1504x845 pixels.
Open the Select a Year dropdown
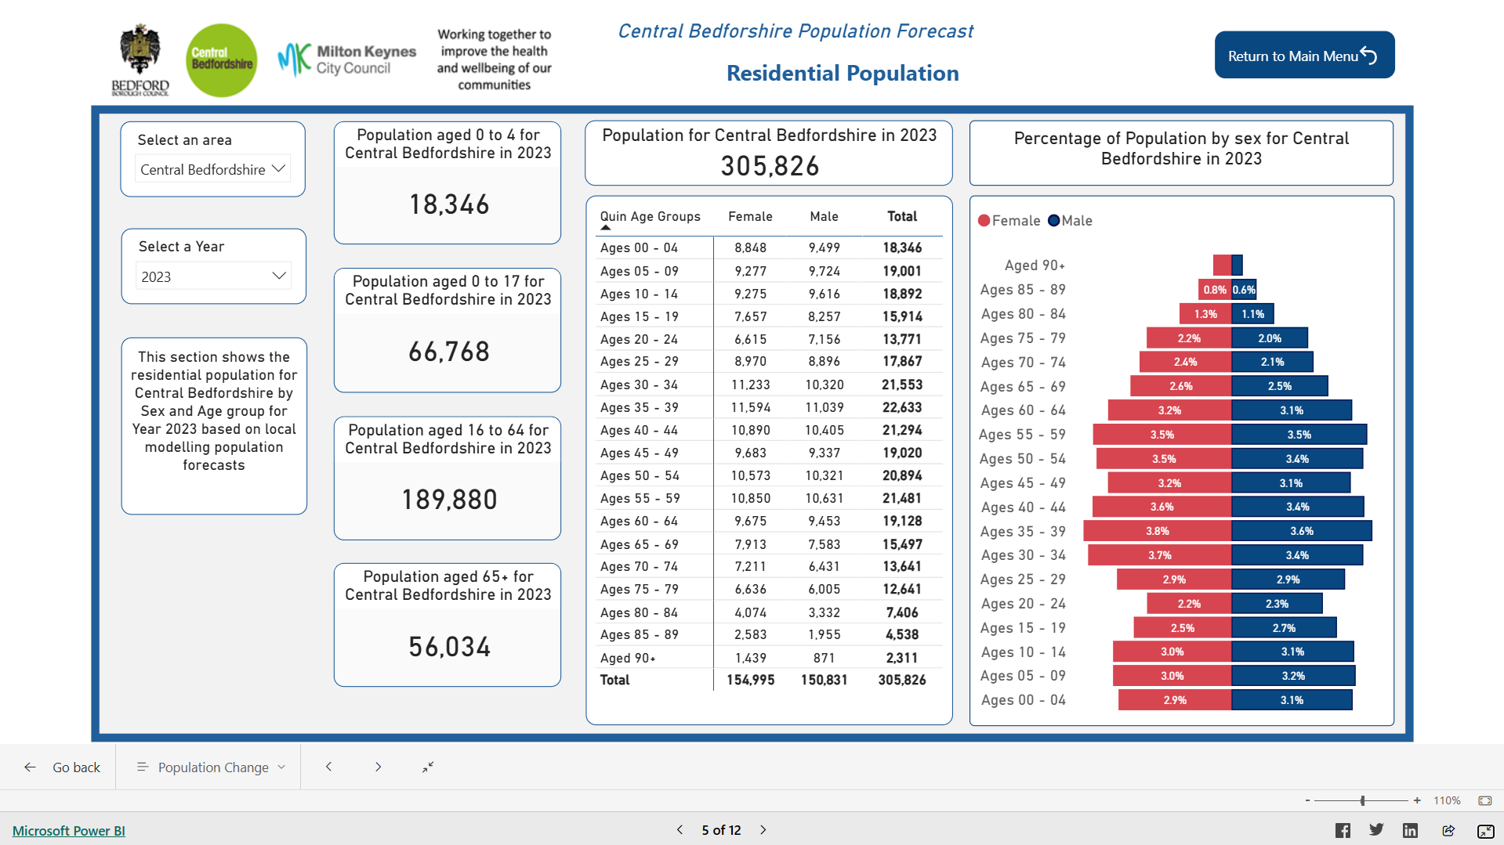(213, 276)
